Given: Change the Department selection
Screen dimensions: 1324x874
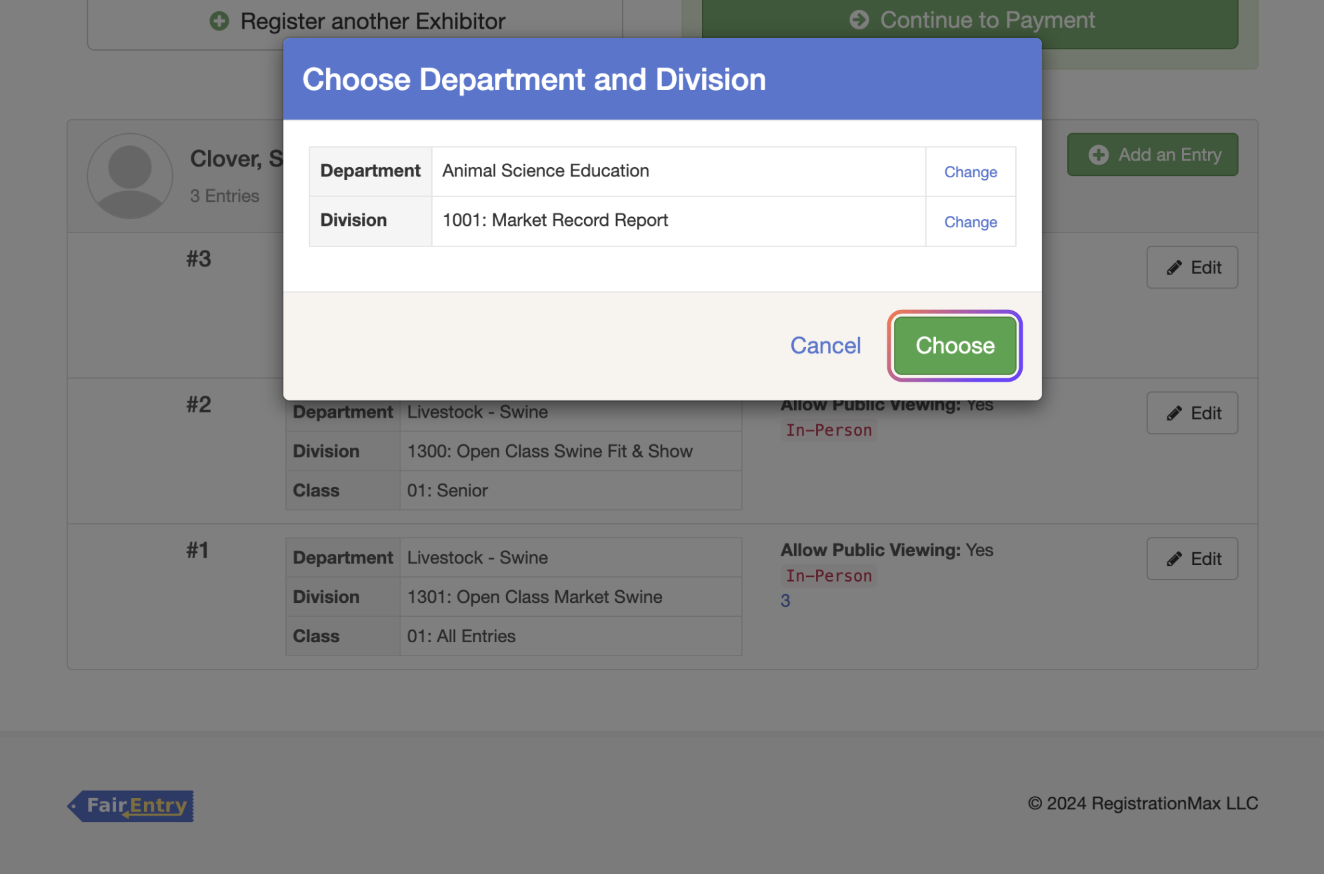Looking at the screenshot, I should pos(971,172).
